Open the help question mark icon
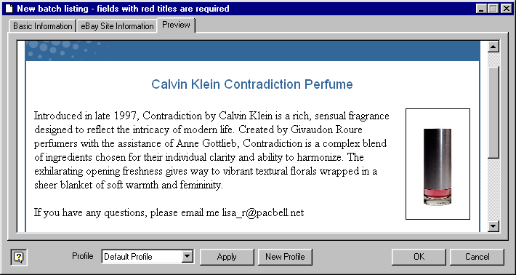 coord(19,257)
